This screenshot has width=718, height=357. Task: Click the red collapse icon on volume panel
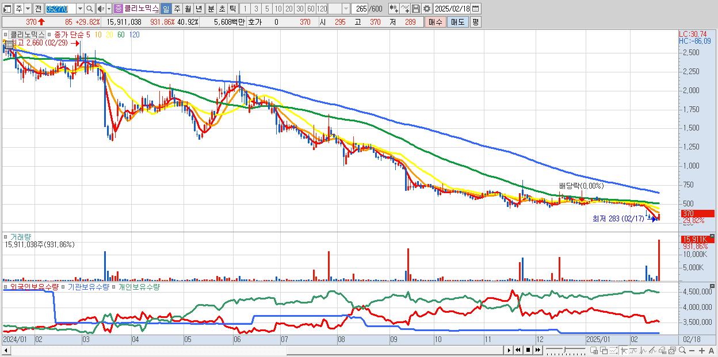click(712, 236)
